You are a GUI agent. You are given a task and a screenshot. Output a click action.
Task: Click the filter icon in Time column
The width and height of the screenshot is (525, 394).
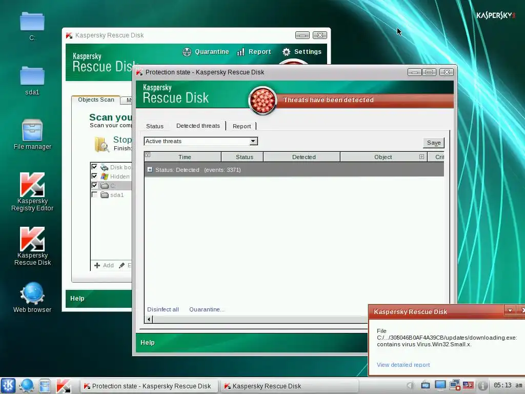[148, 155]
